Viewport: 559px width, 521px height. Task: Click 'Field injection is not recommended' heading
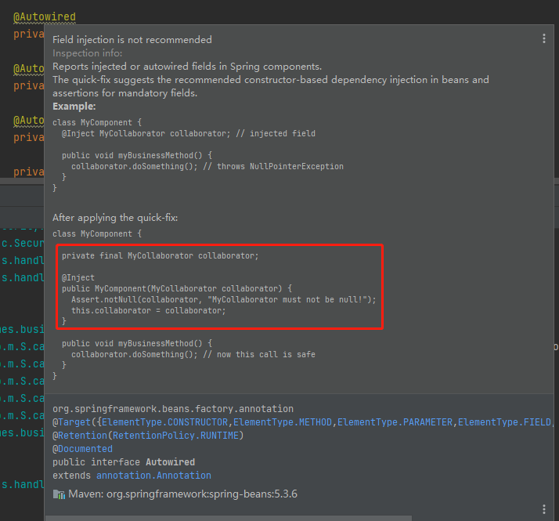pyautogui.click(x=132, y=40)
